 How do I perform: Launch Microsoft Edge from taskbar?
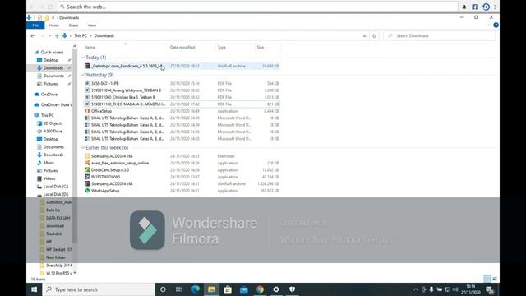pos(196,289)
